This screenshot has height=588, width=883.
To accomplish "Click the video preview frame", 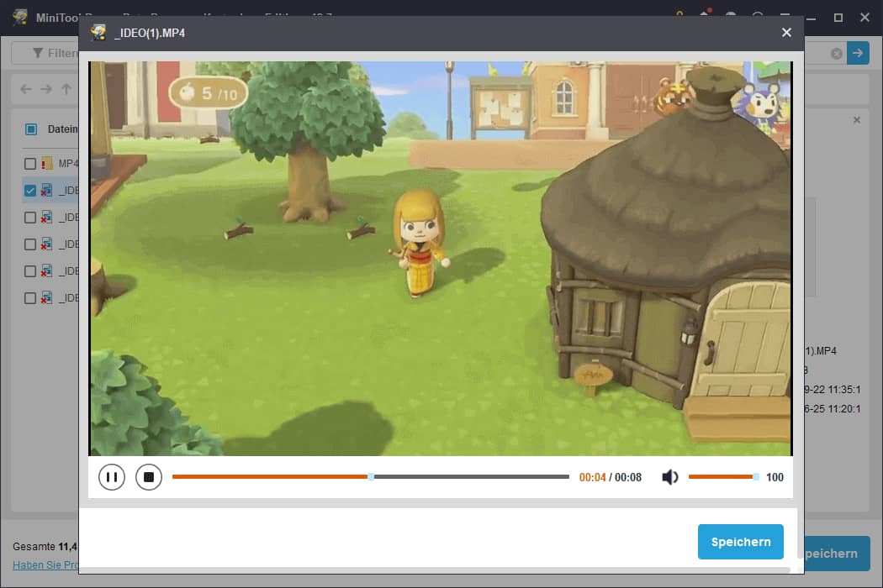I will click(441, 259).
